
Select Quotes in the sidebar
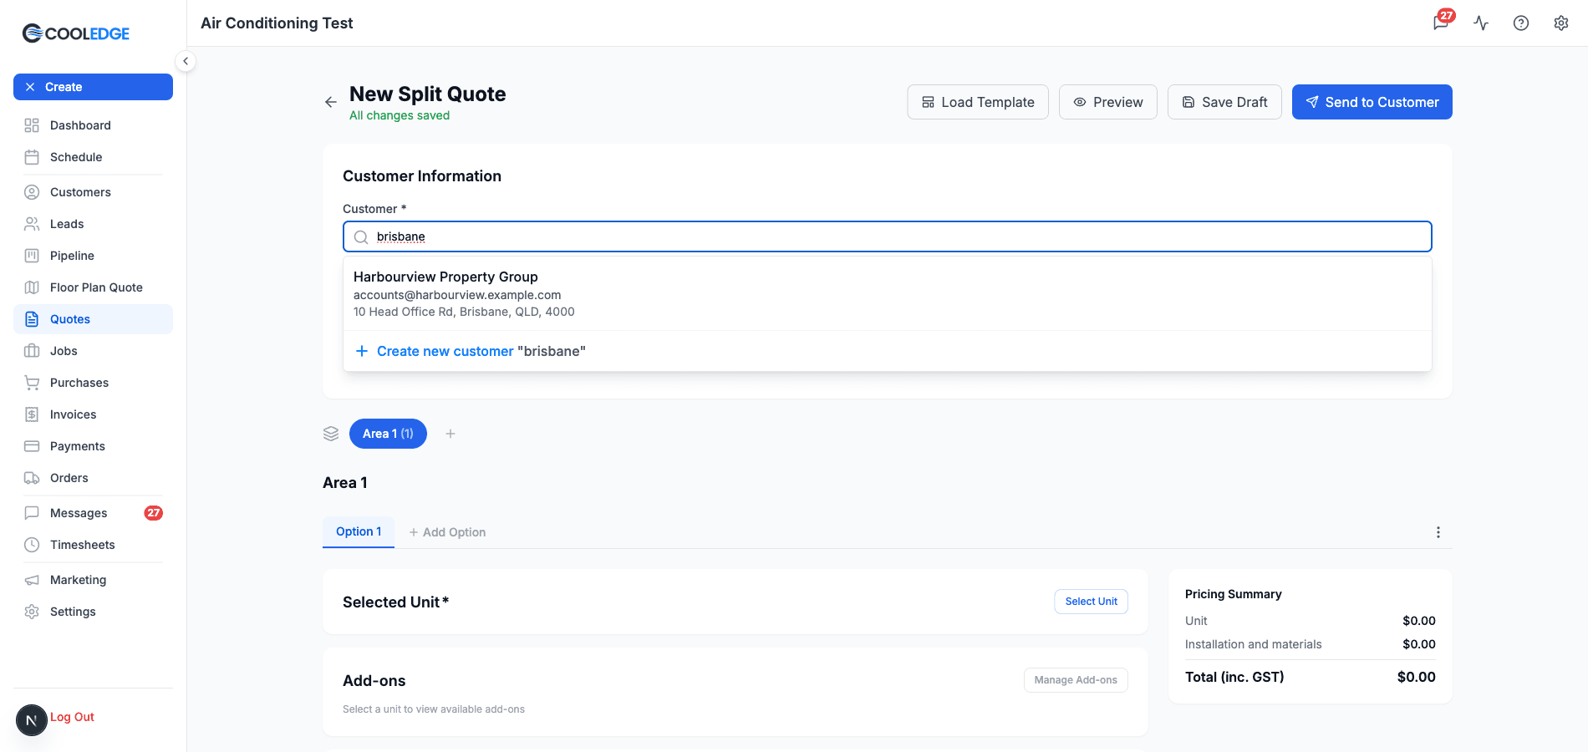click(x=93, y=319)
